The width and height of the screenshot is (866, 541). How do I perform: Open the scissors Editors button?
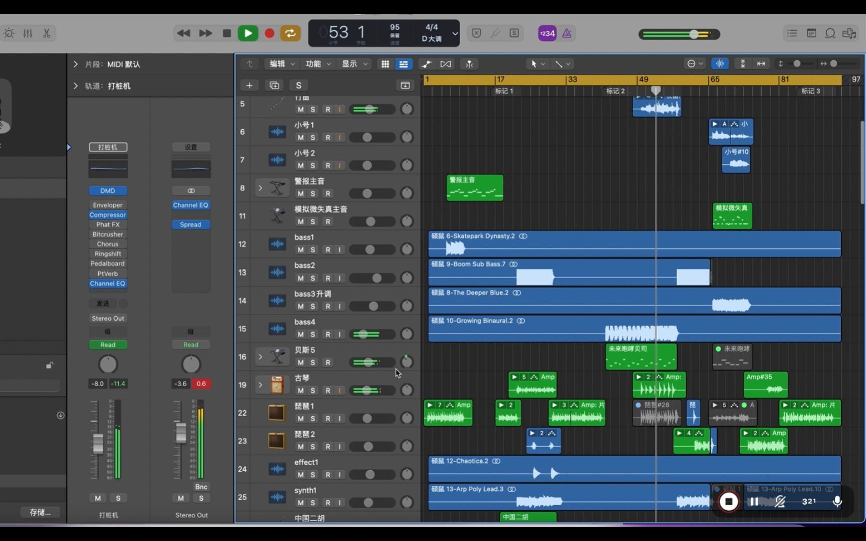(46, 33)
